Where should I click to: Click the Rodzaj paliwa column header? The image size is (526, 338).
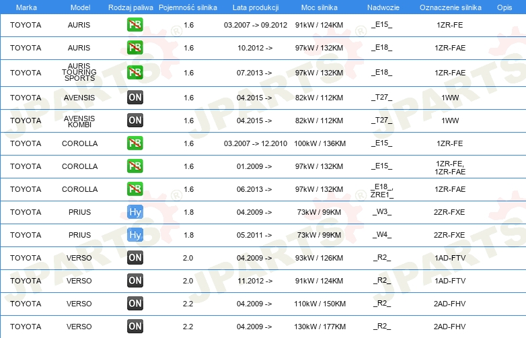point(130,7)
